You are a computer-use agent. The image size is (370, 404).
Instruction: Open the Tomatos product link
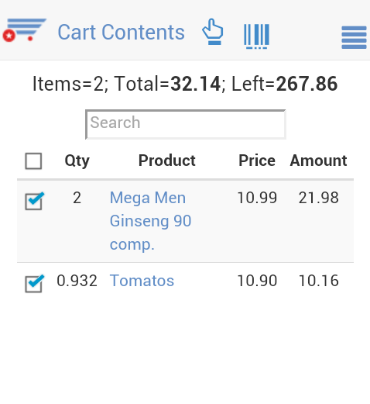pos(142,281)
